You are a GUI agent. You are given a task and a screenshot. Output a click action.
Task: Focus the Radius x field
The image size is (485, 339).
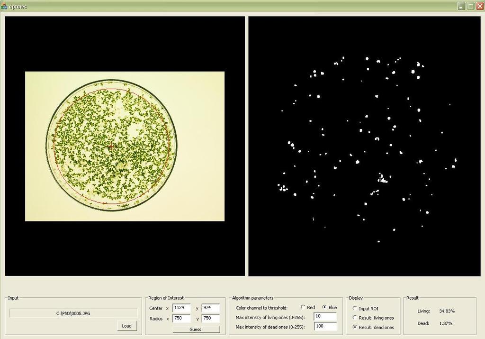(x=181, y=318)
